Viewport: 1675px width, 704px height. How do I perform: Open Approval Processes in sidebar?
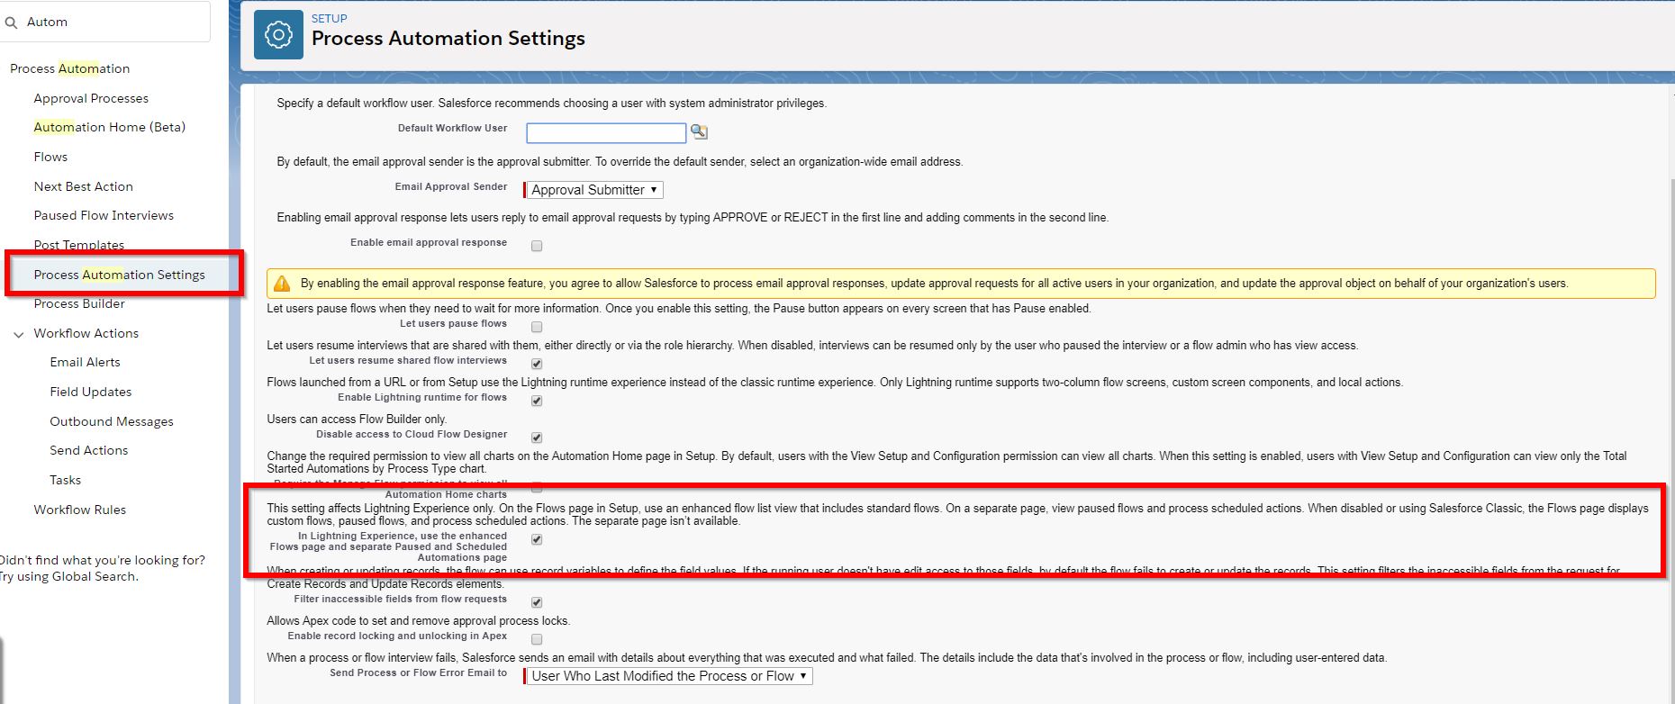click(x=91, y=98)
